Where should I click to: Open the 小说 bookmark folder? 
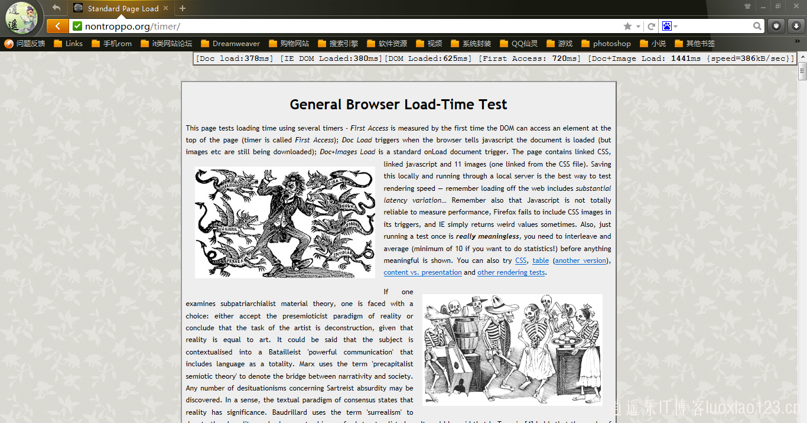pos(653,43)
